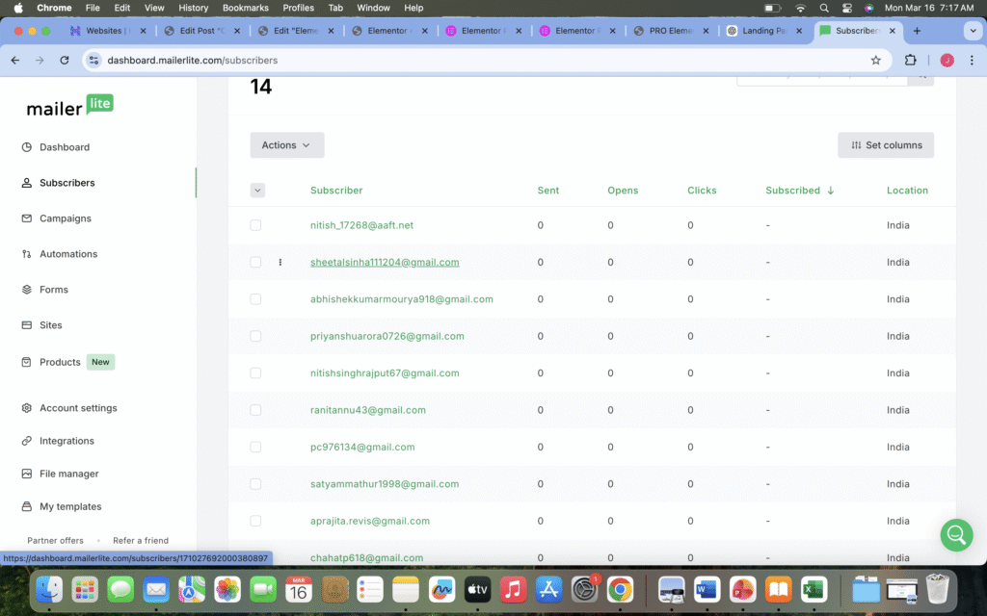Screen dimensions: 987x616
Task: Tick the checkbox for pc976134@gmail.com
Action: coord(255,447)
